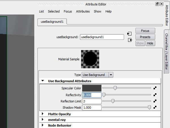Click the Reflectivity slider handle
The width and height of the screenshot is (170, 128).
coord(104,95)
